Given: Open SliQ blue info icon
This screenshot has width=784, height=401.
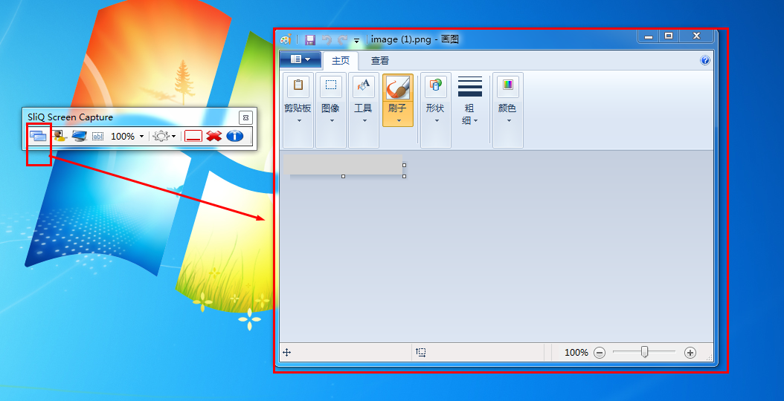Looking at the screenshot, I should 234,136.
